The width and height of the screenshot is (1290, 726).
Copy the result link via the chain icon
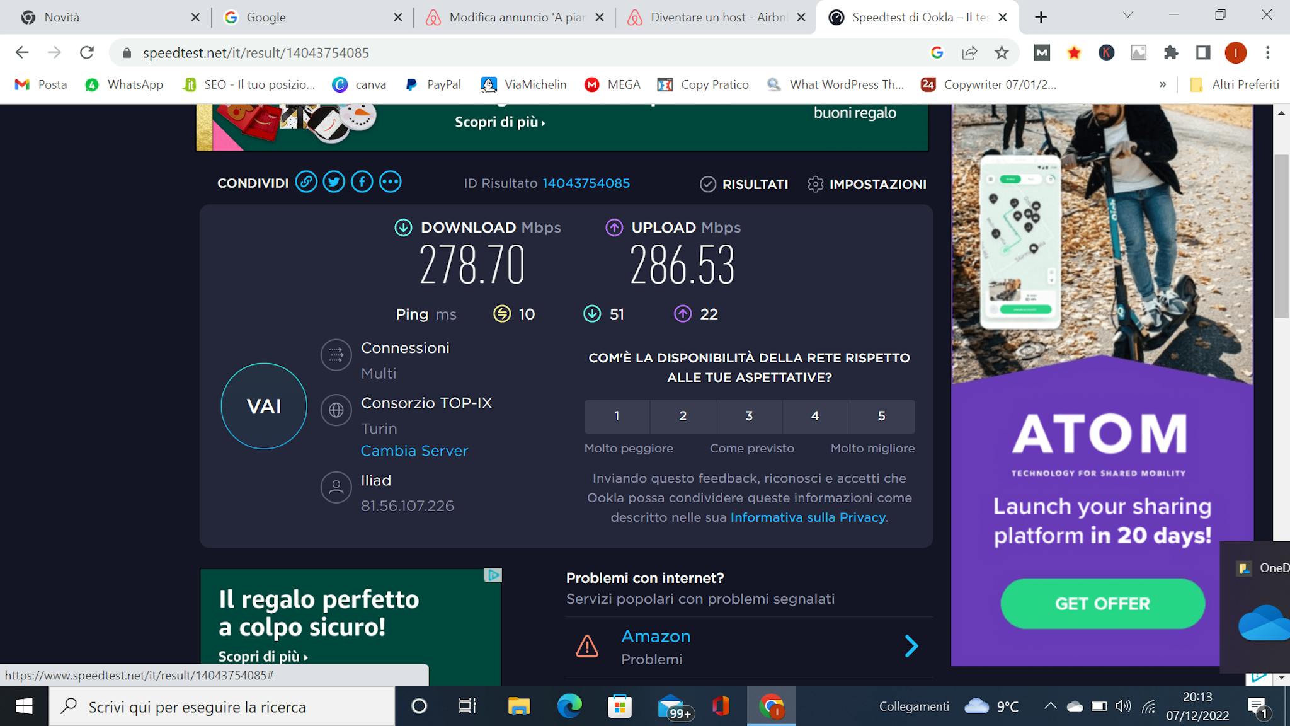(306, 182)
